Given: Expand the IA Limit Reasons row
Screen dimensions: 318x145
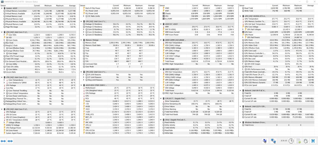Looking at the screenshot, I should click(84, 74).
